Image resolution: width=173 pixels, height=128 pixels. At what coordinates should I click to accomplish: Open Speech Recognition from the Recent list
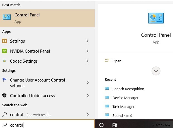[128, 89]
